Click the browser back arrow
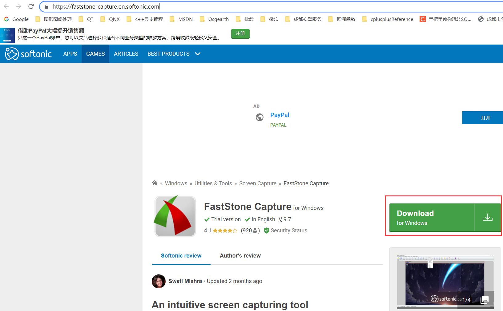503x311 pixels. coord(6,6)
